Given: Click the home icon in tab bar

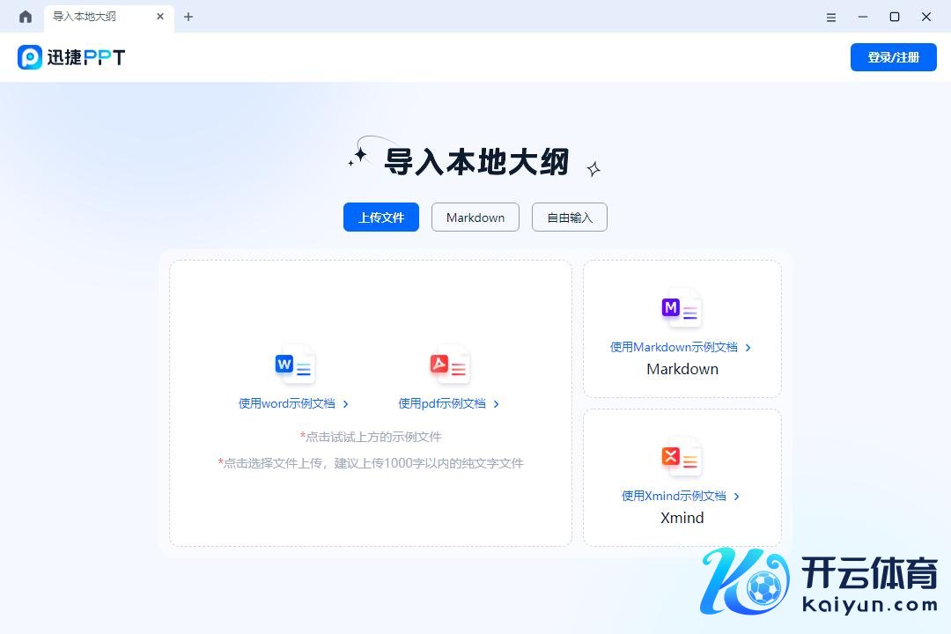Looking at the screenshot, I should pos(26,17).
